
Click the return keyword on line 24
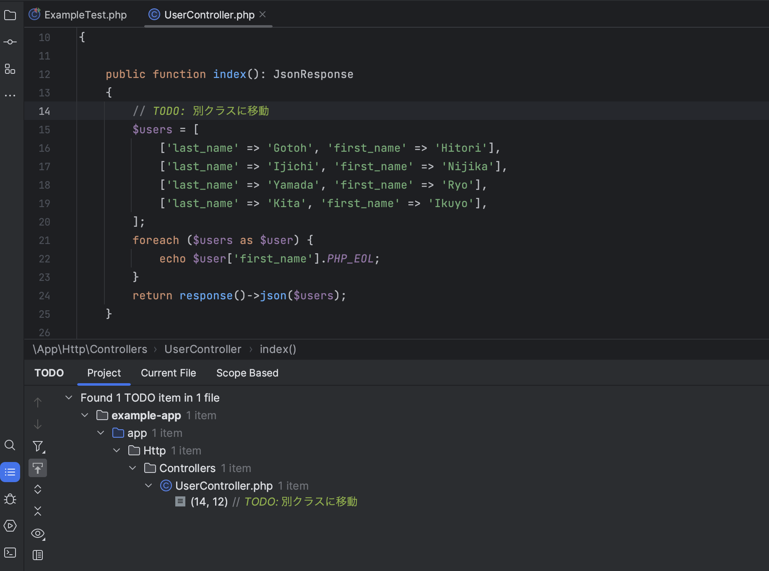153,296
